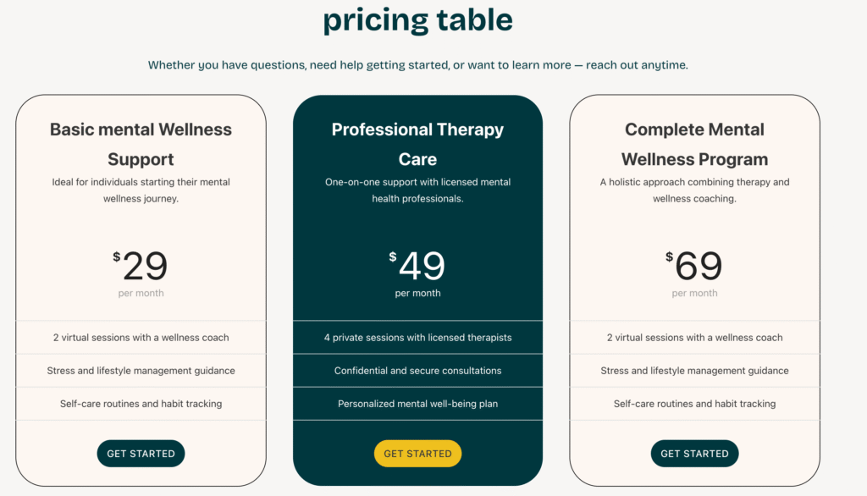Click the description starting "Ideal for individuals"
The height and width of the screenshot is (496, 867).
(141, 190)
